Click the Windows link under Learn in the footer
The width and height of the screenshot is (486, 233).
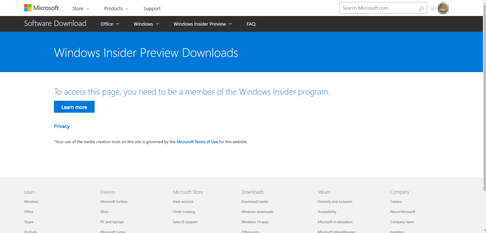tap(31, 202)
